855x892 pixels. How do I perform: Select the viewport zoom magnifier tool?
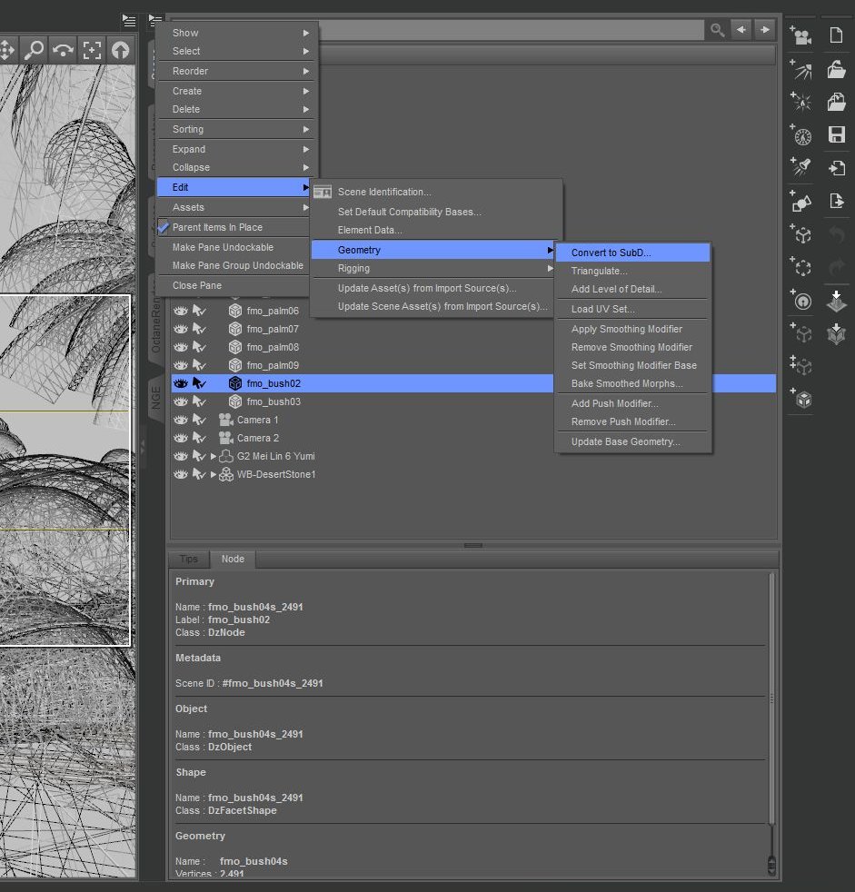pyautogui.click(x=34, y=49)
